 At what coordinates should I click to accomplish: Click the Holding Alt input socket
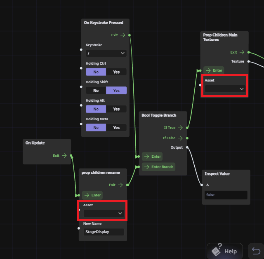coord(81,105)
